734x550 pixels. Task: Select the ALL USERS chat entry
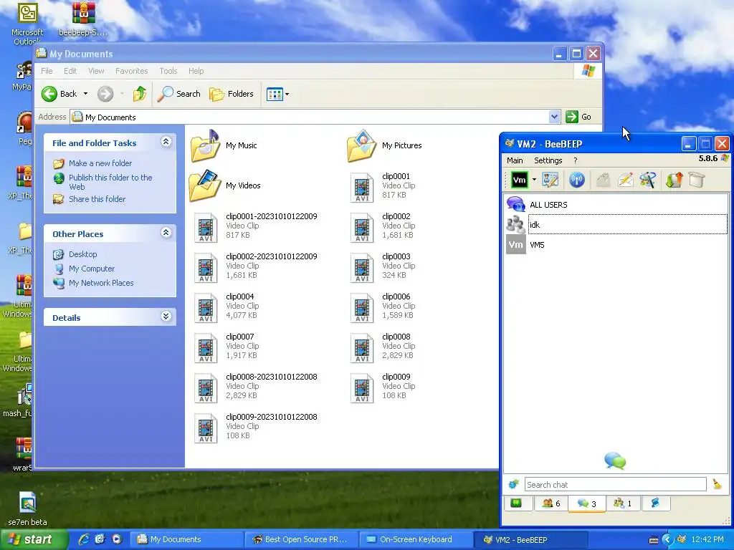point(616,205)
